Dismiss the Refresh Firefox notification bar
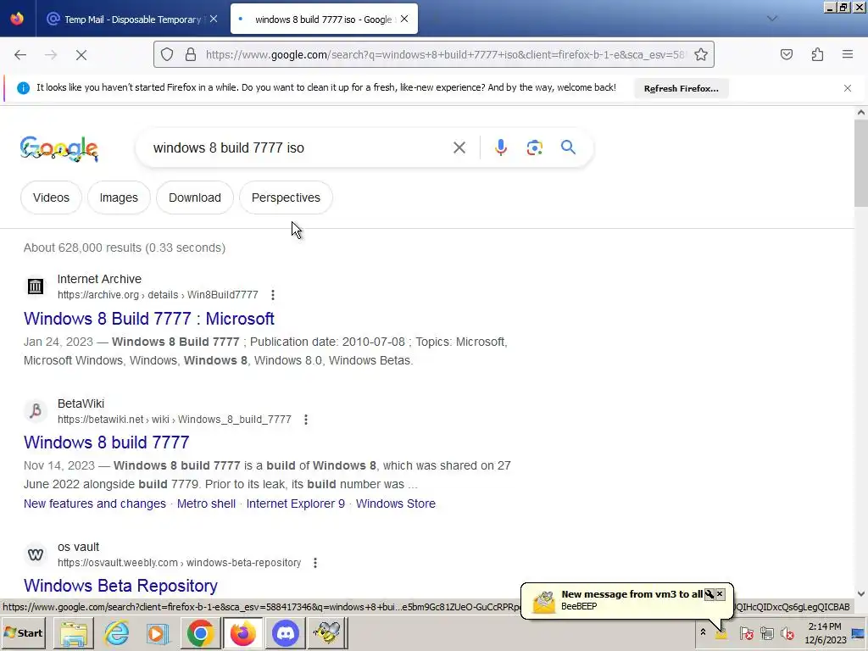Image resolution: width=868 pixels, height=651 pixels. pos(848,88)
